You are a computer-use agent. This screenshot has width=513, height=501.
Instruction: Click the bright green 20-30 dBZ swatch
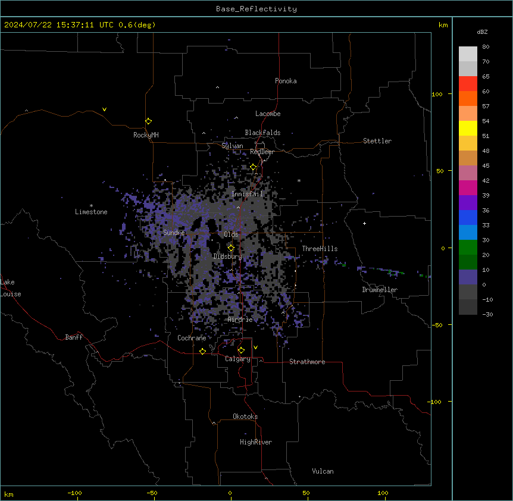coord(468,248)
